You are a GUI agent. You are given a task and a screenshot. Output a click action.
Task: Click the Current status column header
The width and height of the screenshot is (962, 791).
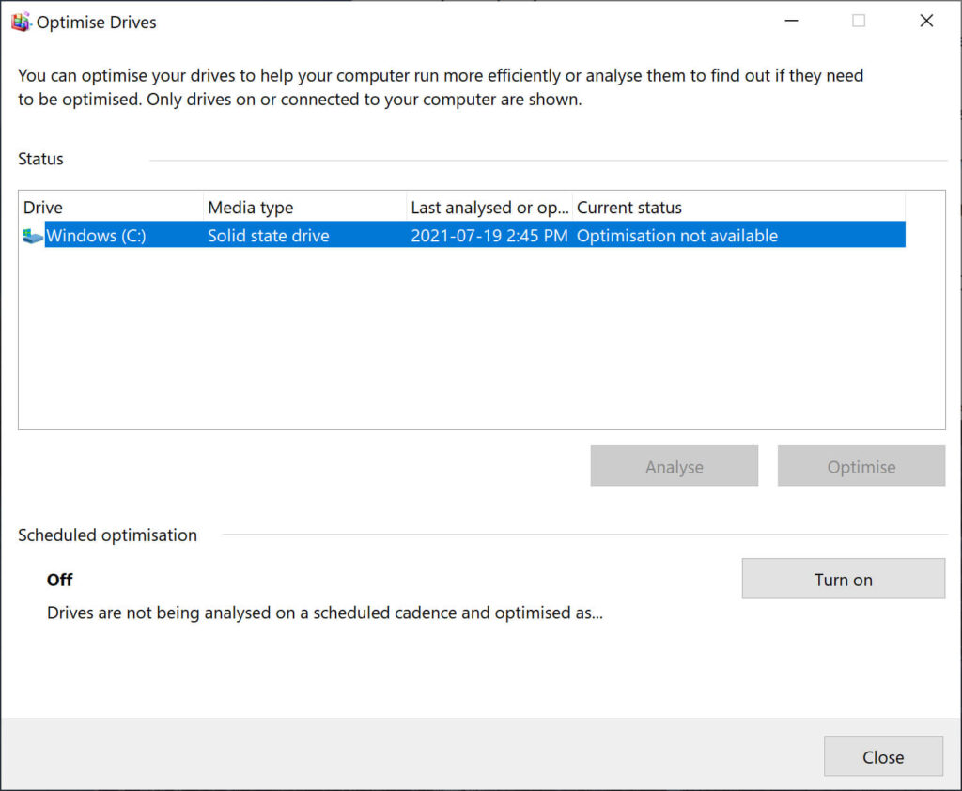(738, 208)
